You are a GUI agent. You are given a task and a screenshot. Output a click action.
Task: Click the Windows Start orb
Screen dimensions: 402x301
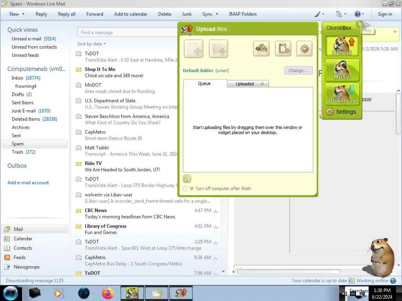(x=10, y=293)
